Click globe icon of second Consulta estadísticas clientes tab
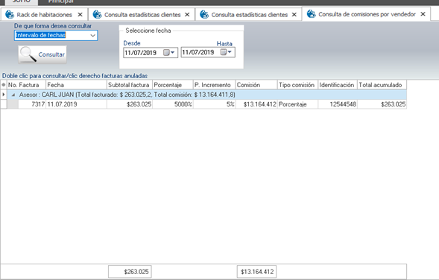439x280 pixels. (204, 14)
